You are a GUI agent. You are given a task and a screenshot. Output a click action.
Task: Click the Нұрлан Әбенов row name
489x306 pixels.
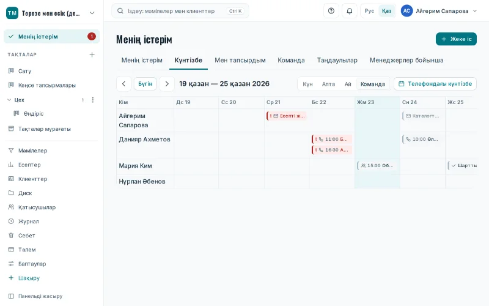pos(142,181)
